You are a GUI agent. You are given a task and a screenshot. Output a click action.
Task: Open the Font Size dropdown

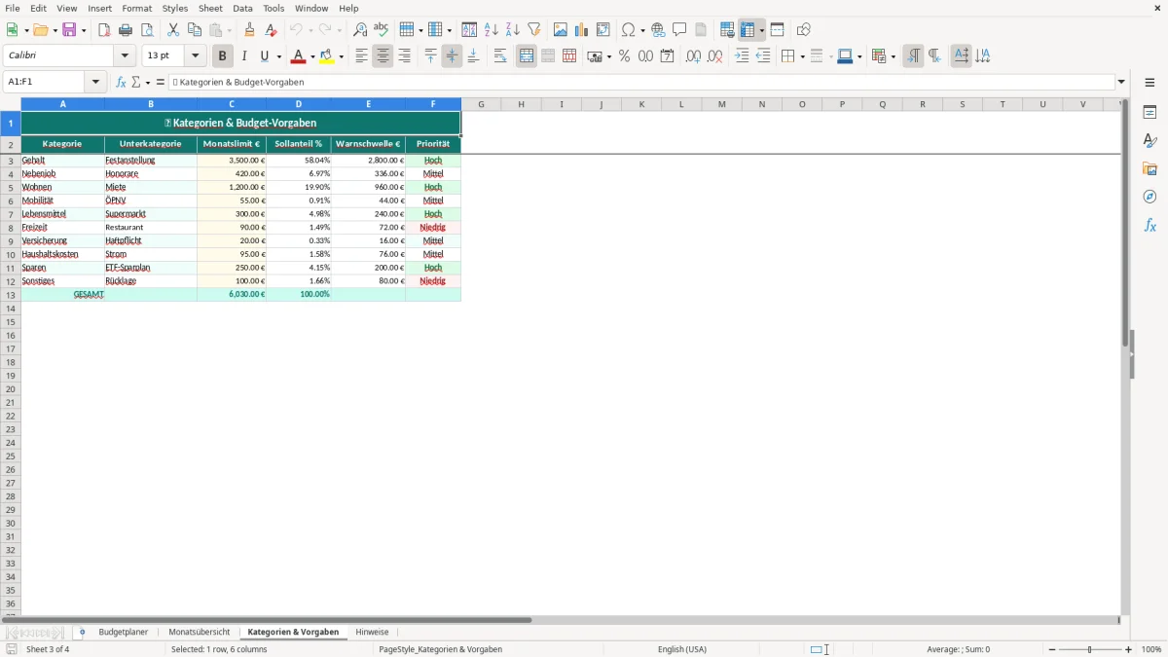(x=195, y=56)
